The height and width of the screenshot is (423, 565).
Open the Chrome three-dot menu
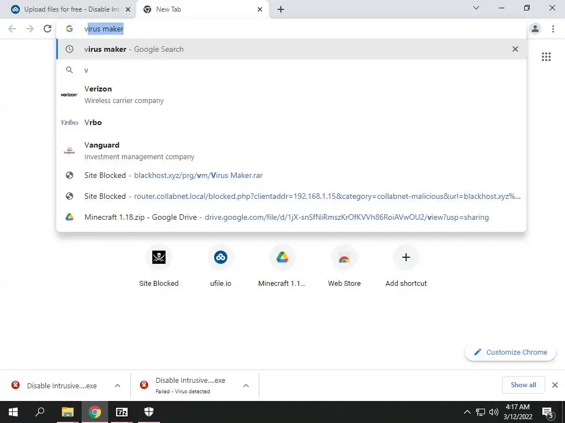coord(553,29)
